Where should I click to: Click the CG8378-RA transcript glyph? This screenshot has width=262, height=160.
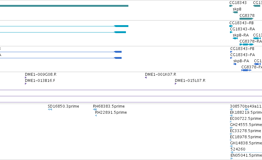247,44
